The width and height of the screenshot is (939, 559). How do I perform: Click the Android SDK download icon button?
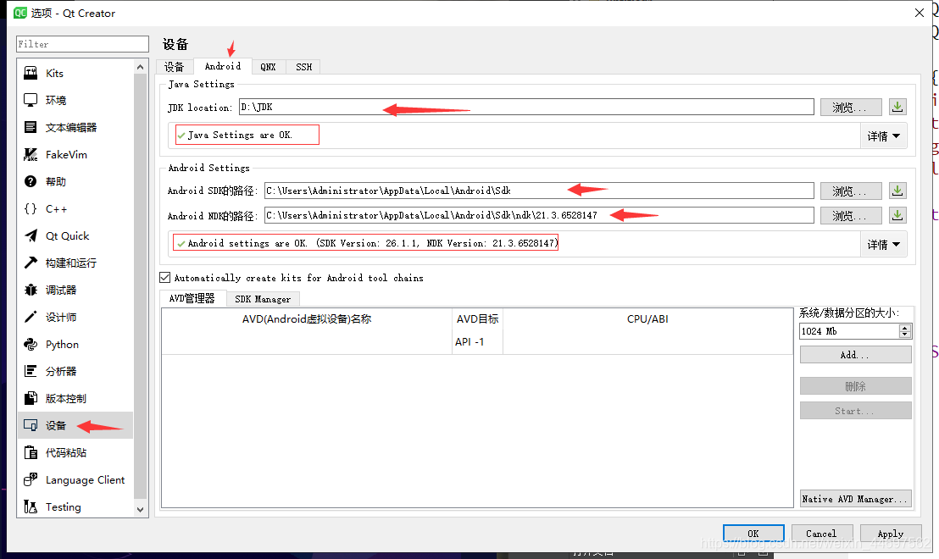(897, 191)
